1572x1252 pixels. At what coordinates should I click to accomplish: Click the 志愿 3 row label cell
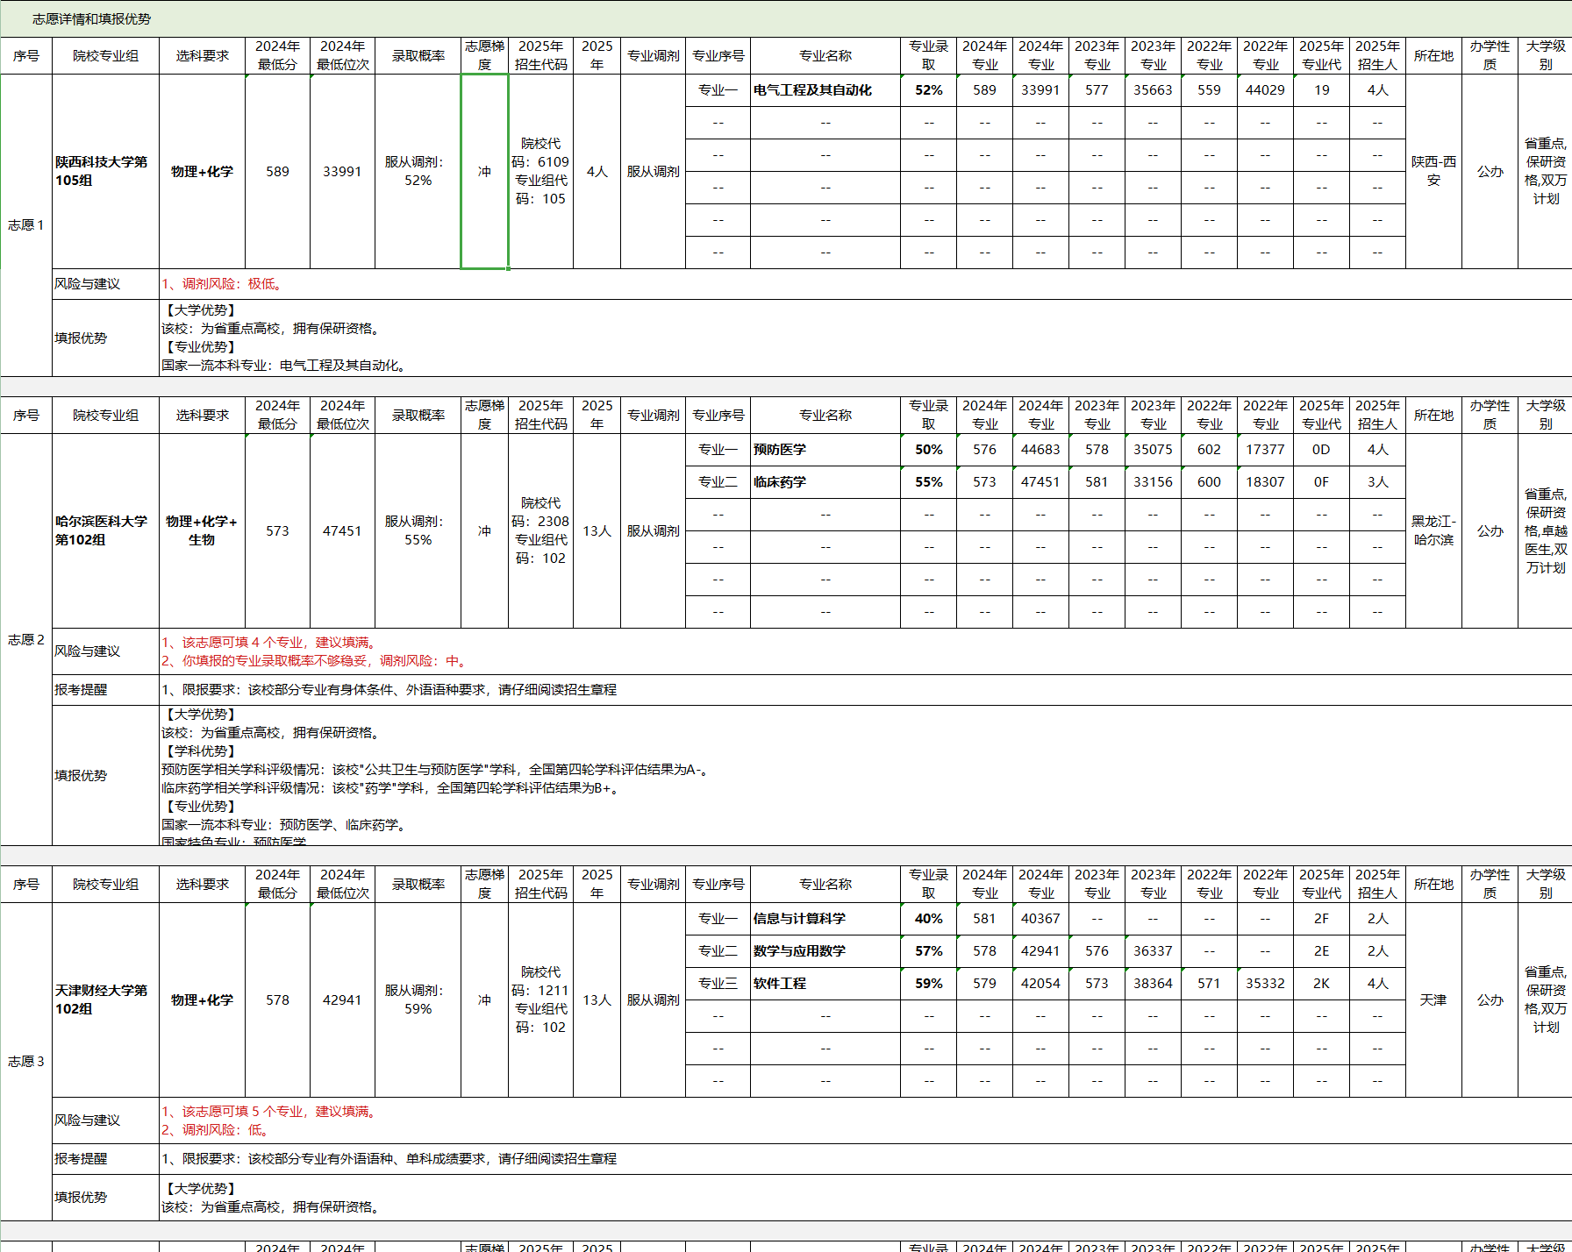point(26,1062)
